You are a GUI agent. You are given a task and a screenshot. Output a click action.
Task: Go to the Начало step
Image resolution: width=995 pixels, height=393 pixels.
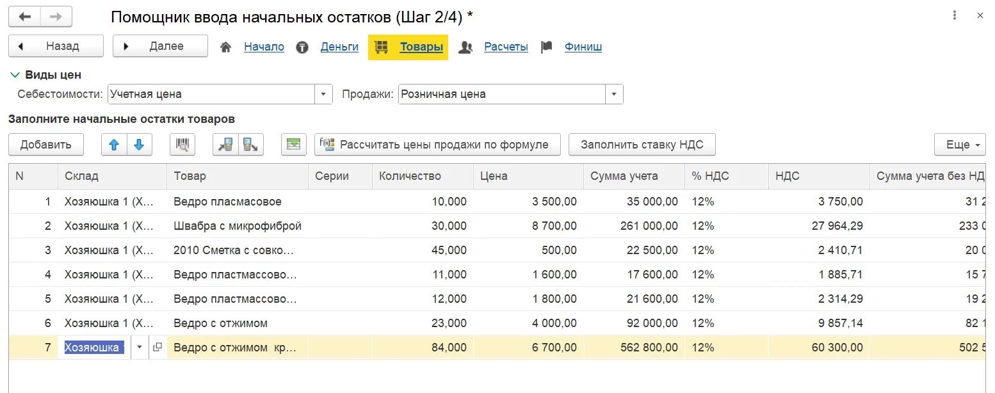pyautogui.click(x=264, y=47)
